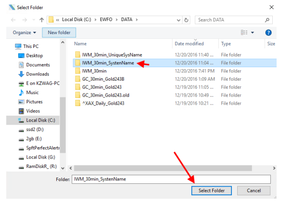292x204 pixels.
Task: Click the Up one level arrow
Action: [x=41, y=20]
